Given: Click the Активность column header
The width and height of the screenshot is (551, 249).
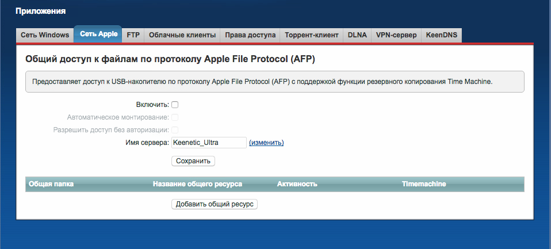Looking at the screenshot, I should pos(297,184).
